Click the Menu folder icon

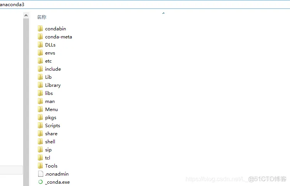[40, 109]
